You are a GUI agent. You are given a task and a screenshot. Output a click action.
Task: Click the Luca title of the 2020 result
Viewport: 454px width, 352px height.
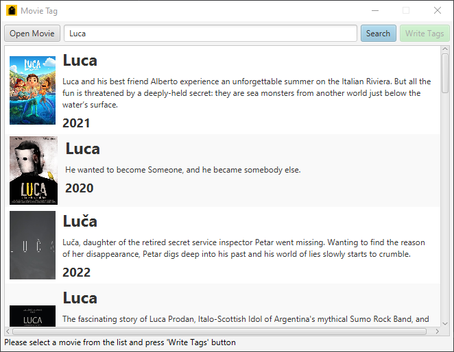83,149
